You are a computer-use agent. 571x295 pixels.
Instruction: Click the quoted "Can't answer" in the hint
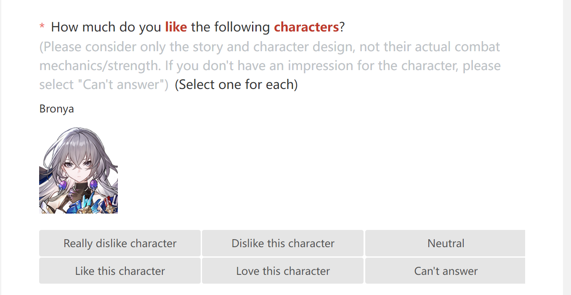[x=121, y=84]
